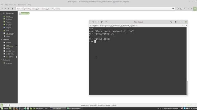
Task: Open Desktop in the sidebar
Action: (9, 19)
